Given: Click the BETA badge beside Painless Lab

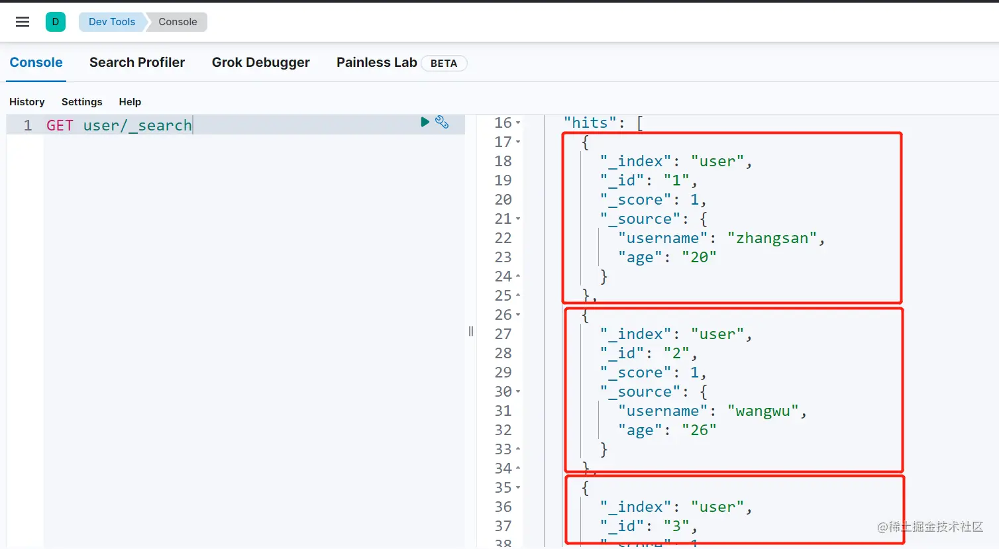Looking at the screenshot, I should (x=444, y=64).
